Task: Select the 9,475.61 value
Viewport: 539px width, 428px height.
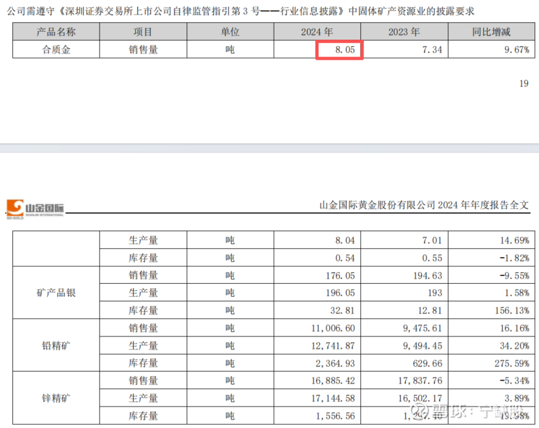Action: 423,328
